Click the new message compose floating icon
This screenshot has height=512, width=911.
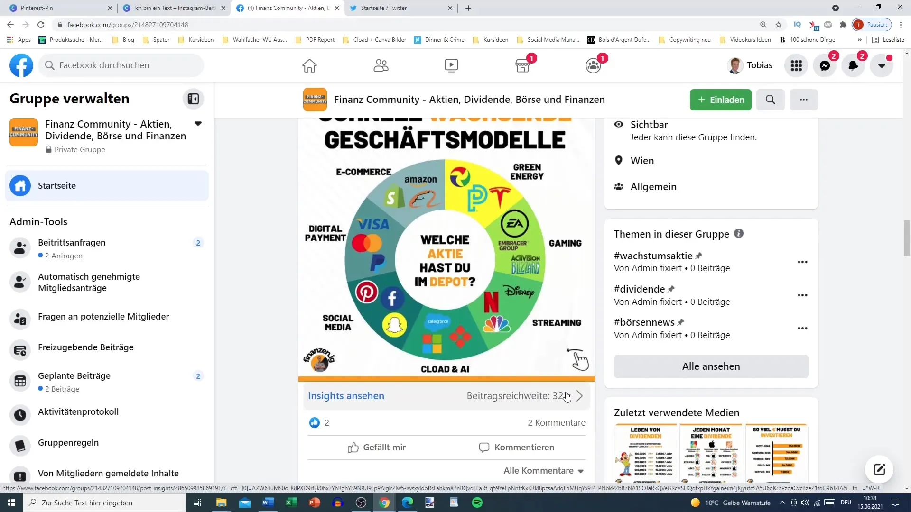click(879, 470)
